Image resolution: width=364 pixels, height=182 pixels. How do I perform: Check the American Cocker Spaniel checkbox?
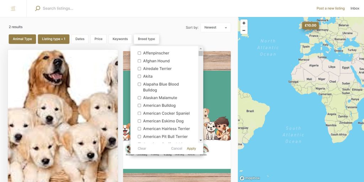(139, 113)
